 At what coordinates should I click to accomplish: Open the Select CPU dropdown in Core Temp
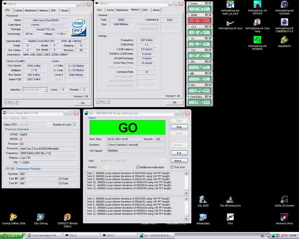point(49,125)
